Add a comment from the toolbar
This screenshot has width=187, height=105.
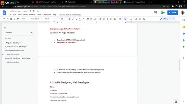coord(91,19)
